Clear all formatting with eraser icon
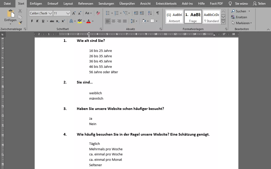This screenshot has width=271, height=169. (x=98, y=13)
